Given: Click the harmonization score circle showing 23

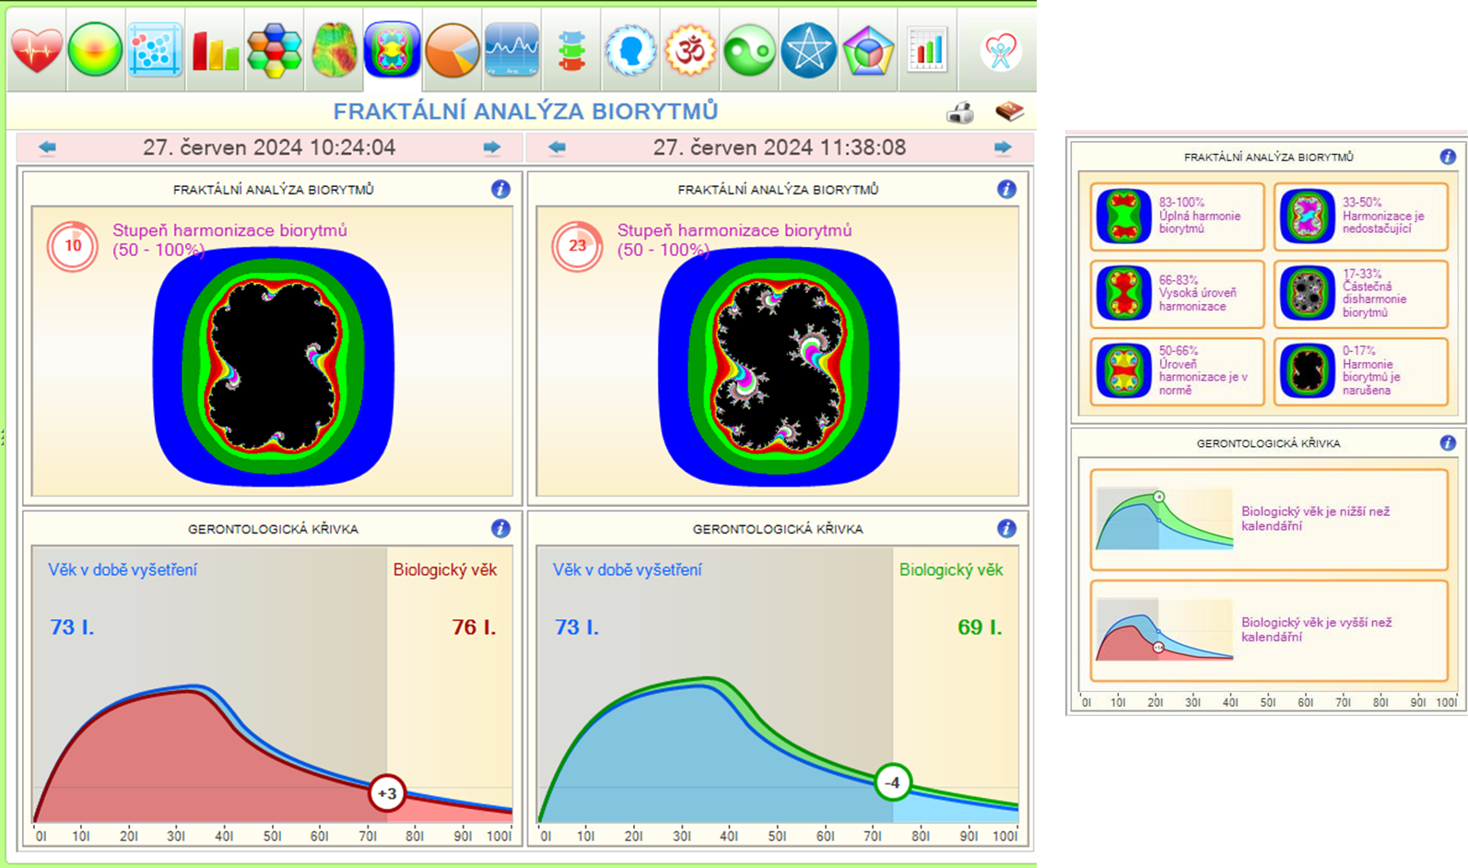Looking at the screenshot, I should coord(577,246).
